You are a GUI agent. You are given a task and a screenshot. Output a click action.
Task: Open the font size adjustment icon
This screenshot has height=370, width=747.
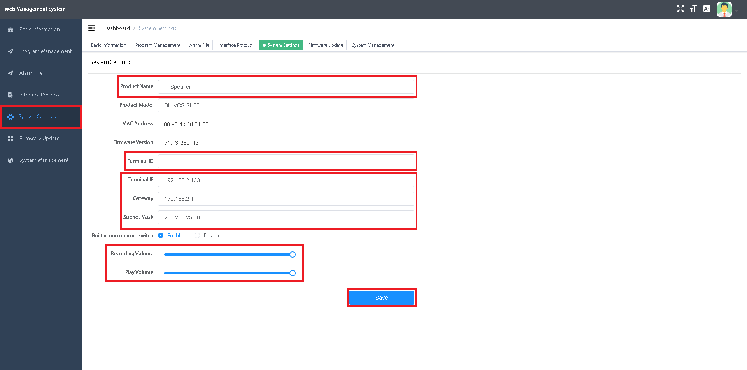[x=693, y=9]
